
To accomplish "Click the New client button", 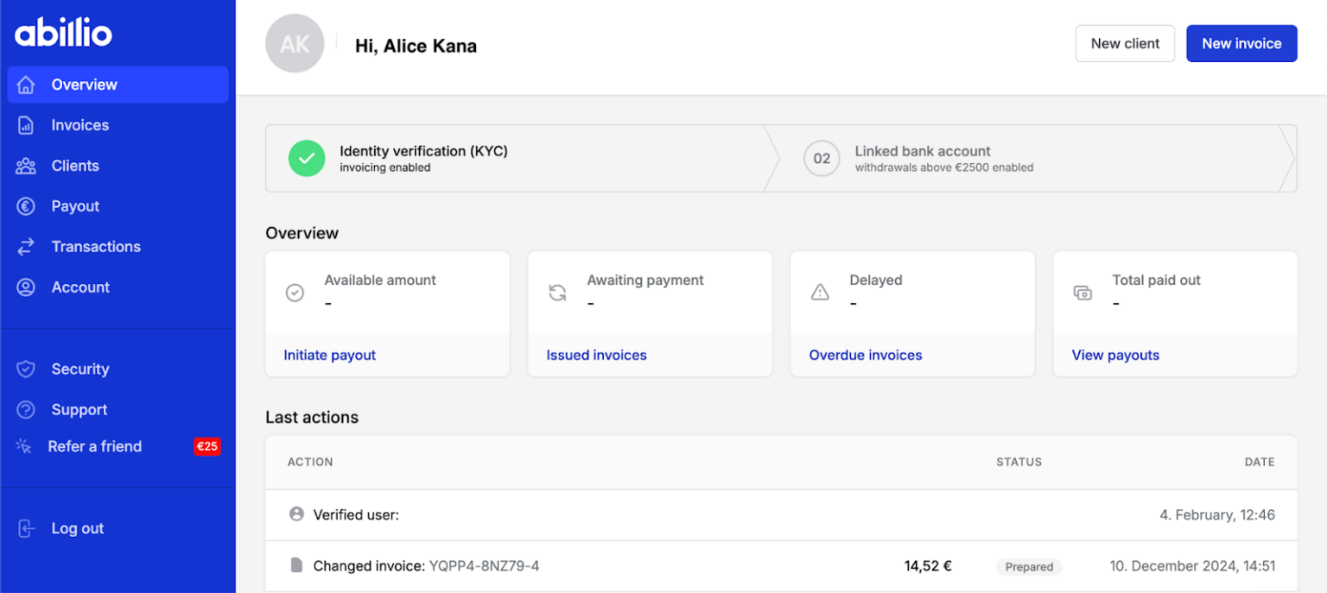I will point(1124,43).
